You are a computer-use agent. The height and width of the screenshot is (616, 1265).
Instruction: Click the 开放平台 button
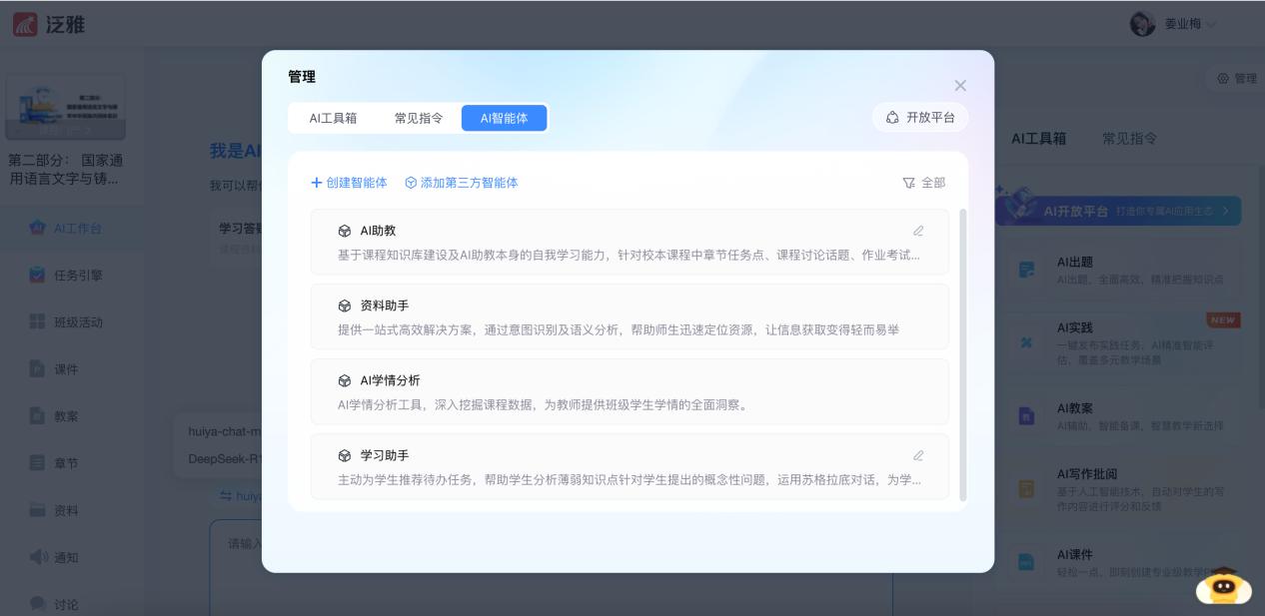click(919, 118)
